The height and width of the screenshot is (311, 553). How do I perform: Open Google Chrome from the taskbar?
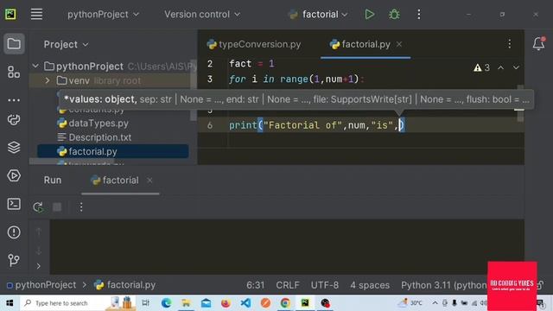285,303
